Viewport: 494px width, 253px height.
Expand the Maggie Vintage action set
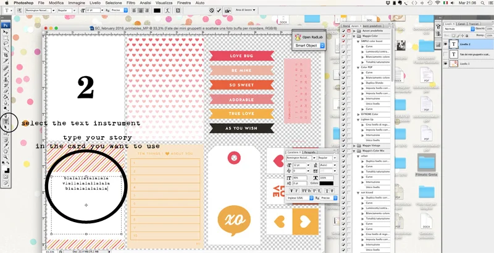coord(354,145)
